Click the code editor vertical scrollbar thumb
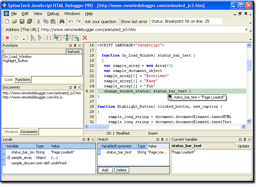The height and width of the screenshot is (187, 259). click(x=249, y=65)
